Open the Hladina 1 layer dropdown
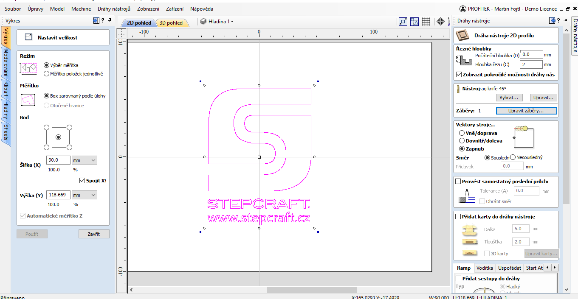Image resolution: width=578 pixels, height=299 pixels. click(232, 22)
